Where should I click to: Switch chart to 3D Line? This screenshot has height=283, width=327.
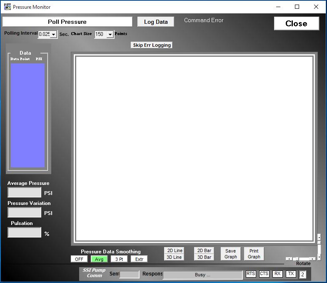click(x=174, y=257)
